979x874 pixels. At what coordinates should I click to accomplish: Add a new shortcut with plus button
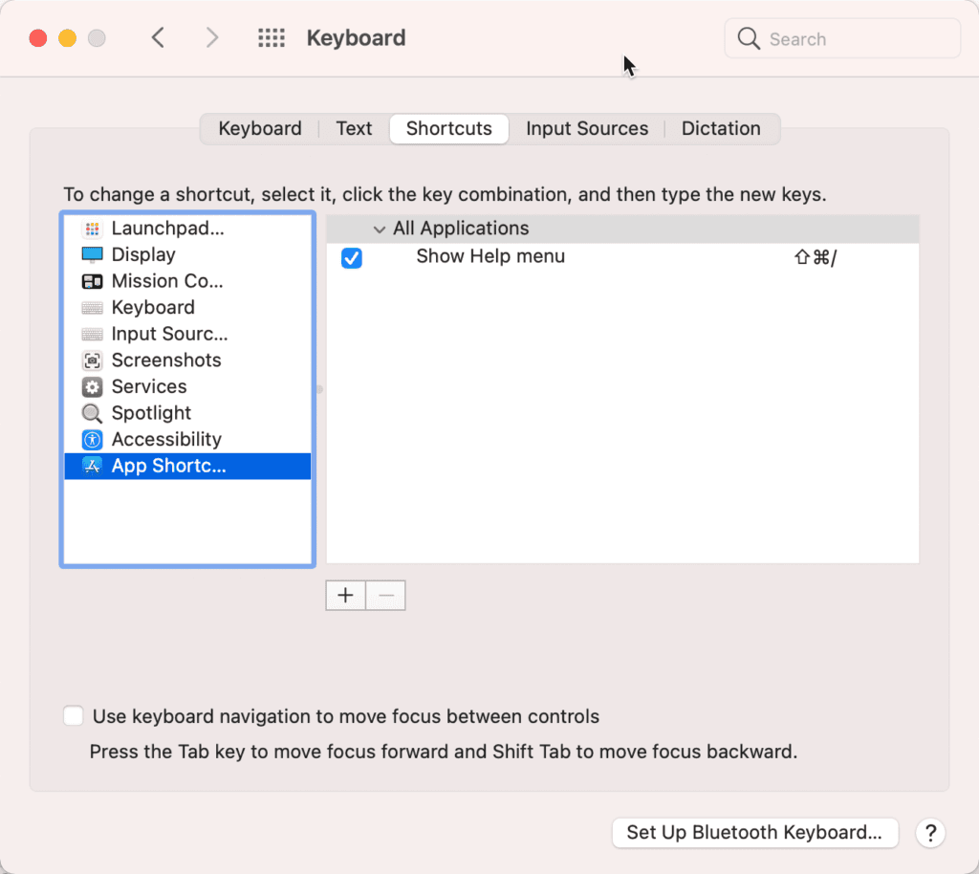[x=345, y=595]
